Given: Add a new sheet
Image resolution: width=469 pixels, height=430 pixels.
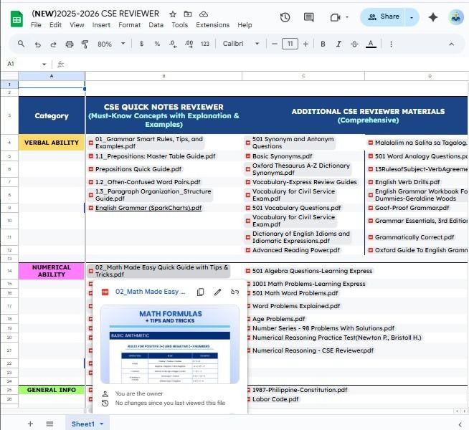Looking at the screenshot, I should [x=30, y=424].
